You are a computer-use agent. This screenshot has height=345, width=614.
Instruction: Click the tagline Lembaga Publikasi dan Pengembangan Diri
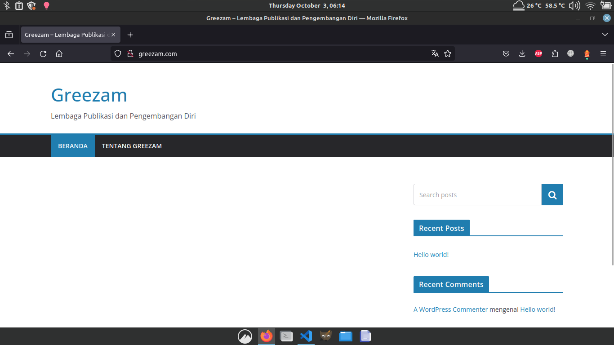pyautogui.click(x=123, y=116)
